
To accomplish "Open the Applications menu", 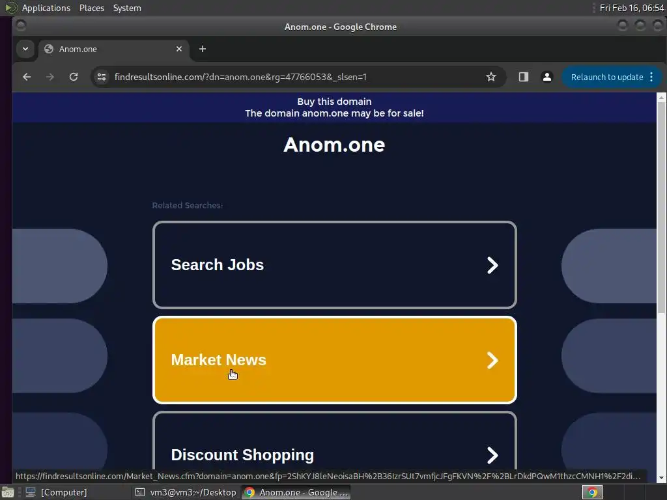I will (x=46, y=8).
